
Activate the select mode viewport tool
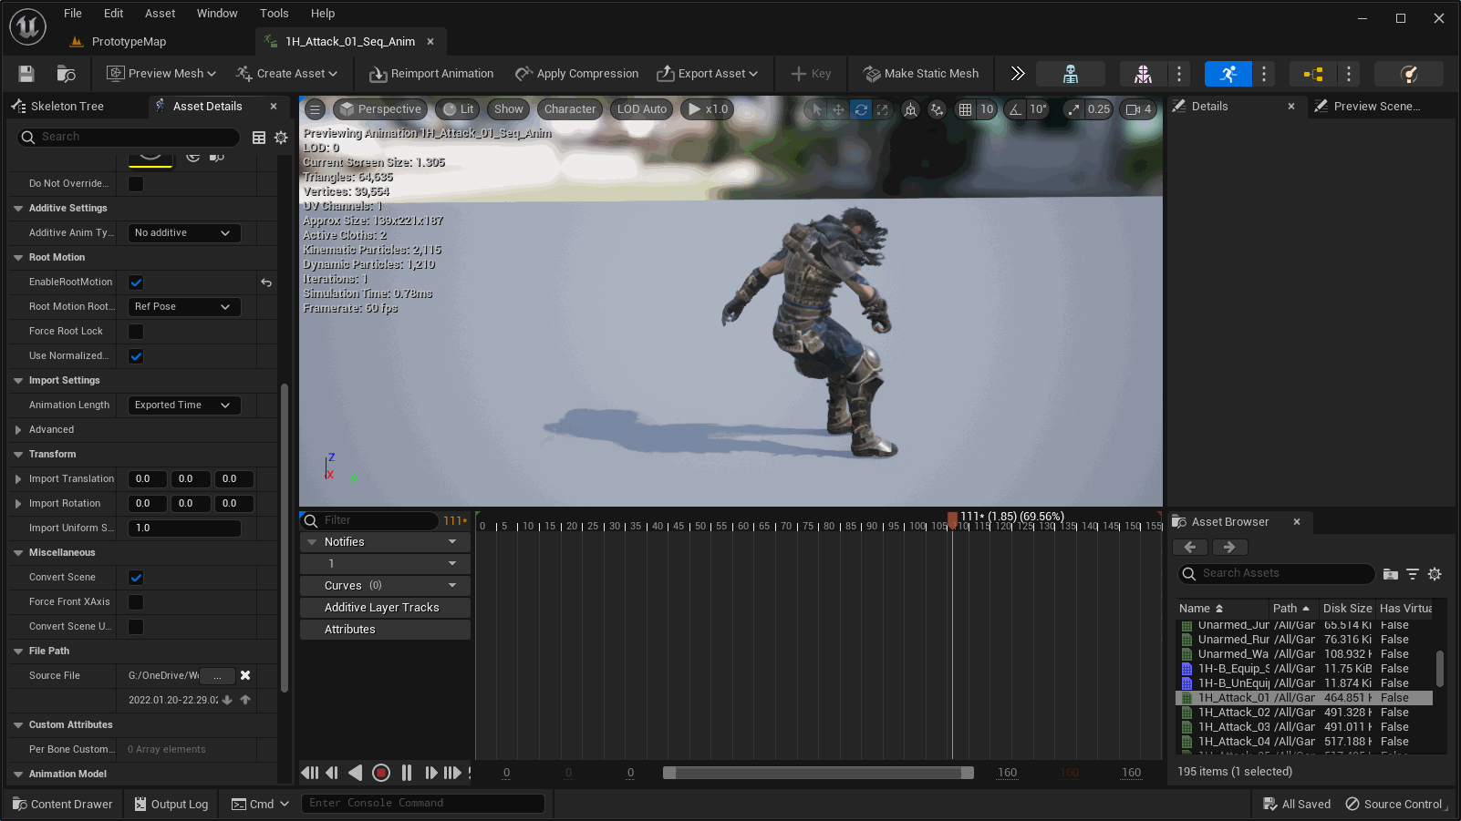pos(817,109)
